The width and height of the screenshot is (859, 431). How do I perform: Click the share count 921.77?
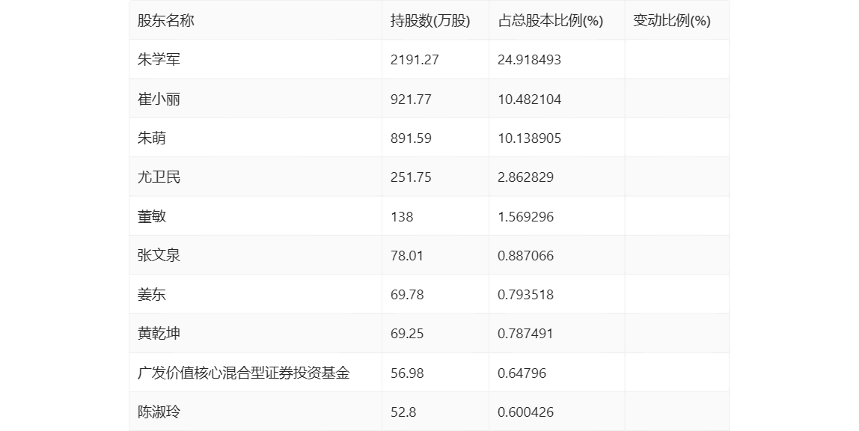[x=411, y=99]
